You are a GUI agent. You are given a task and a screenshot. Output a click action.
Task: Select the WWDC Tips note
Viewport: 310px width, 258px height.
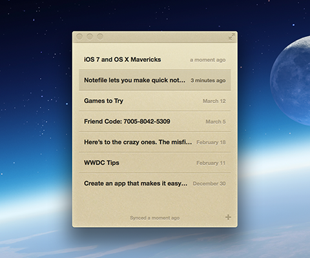[x=155, y=163]
